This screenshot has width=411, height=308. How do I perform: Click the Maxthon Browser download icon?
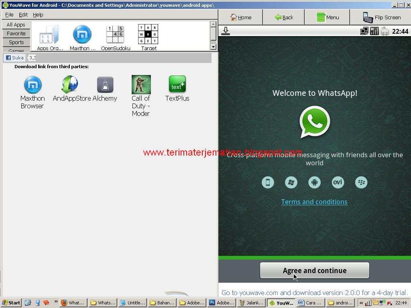tap(33, 85)
